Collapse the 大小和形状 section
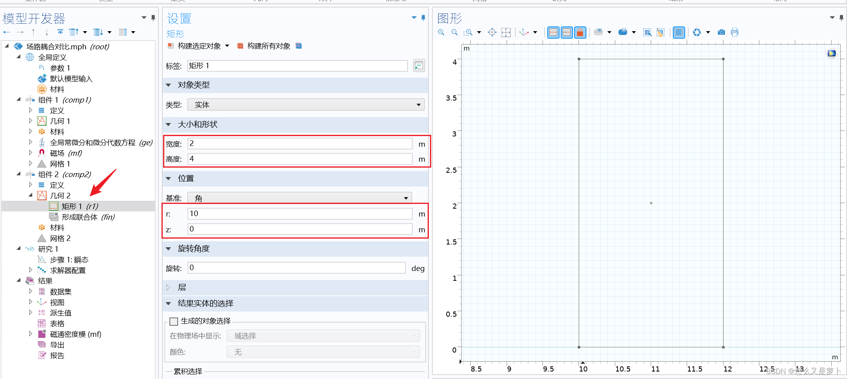This screenshot has height=379, width=847. pyautogui.click(x=169, y=125)
